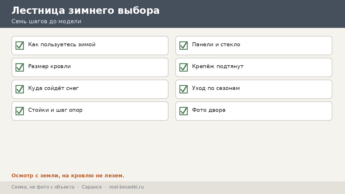Click the subtitle 'Семь шагов до модели'
The image size is (345, 194).
pos(46,21)
